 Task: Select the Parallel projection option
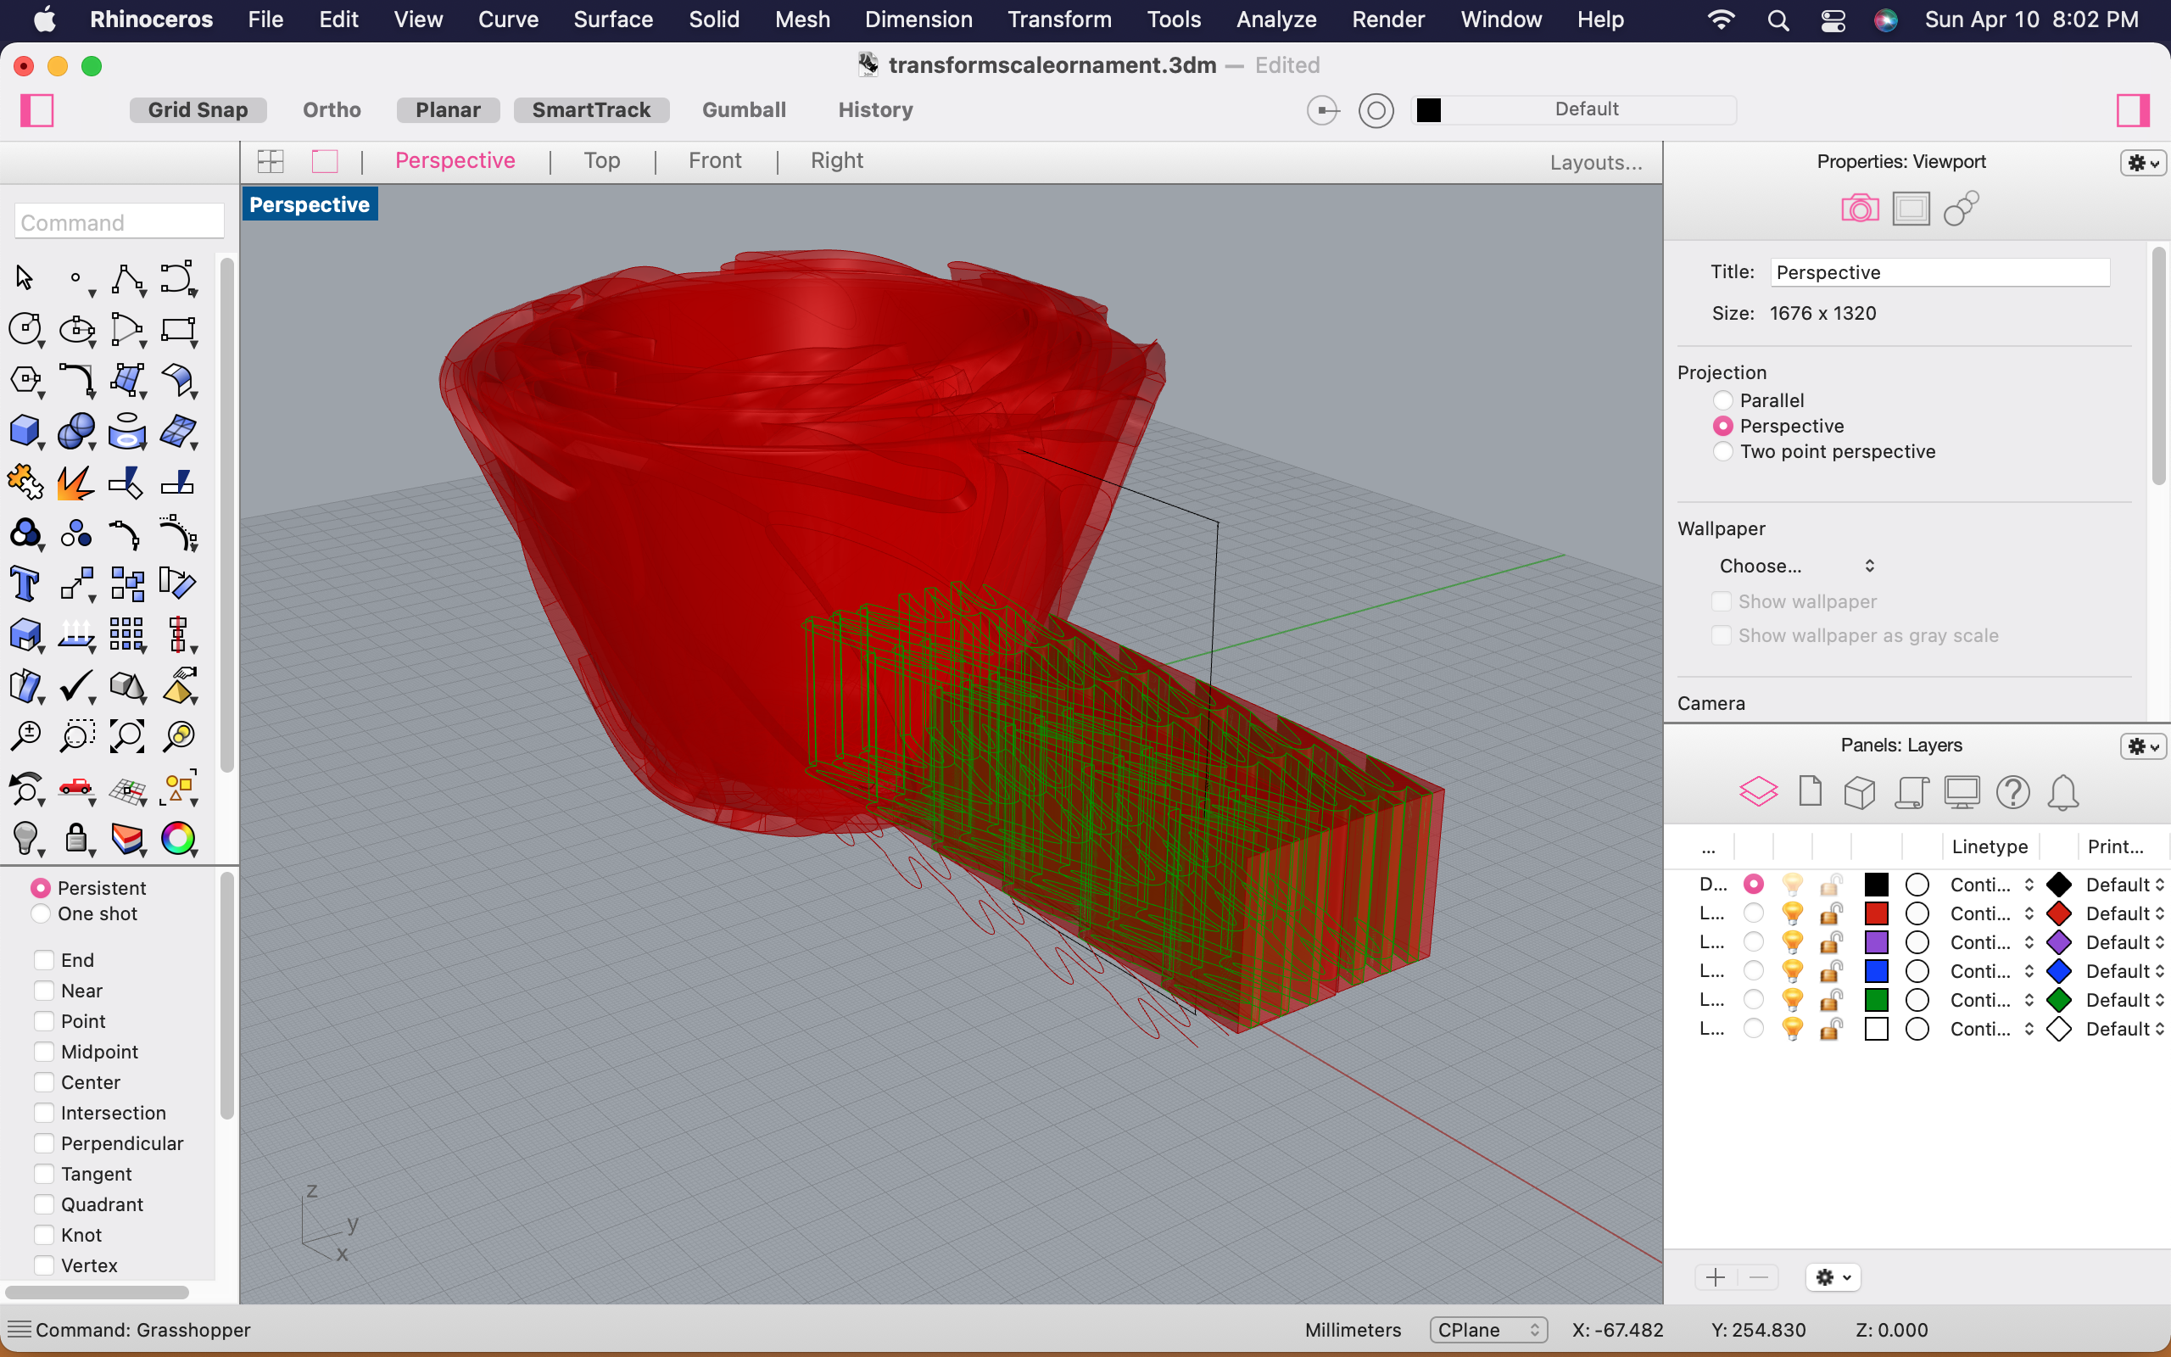(1722, 400)
